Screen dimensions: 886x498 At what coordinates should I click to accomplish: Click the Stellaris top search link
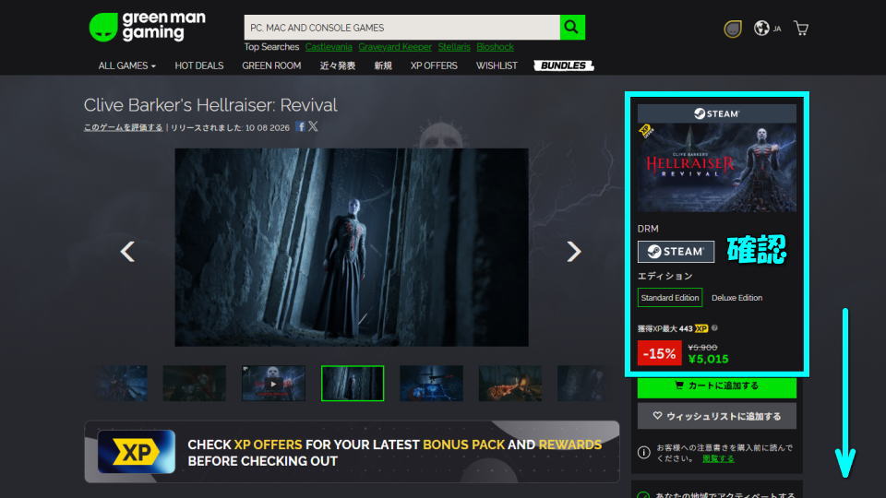[x=454, y=47]
